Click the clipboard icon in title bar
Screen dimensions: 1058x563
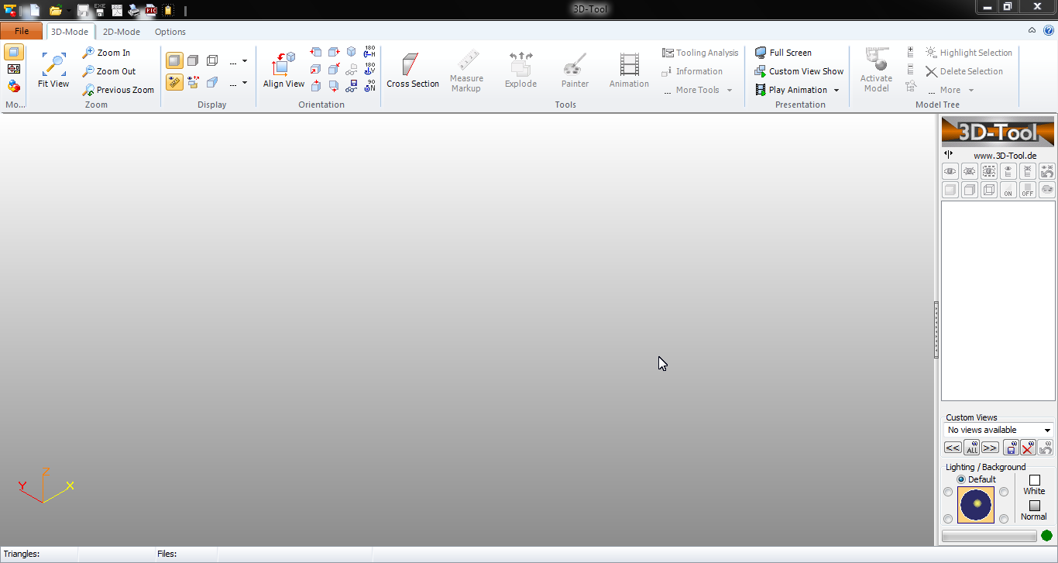pyautogui.click(x=168, y=10)
